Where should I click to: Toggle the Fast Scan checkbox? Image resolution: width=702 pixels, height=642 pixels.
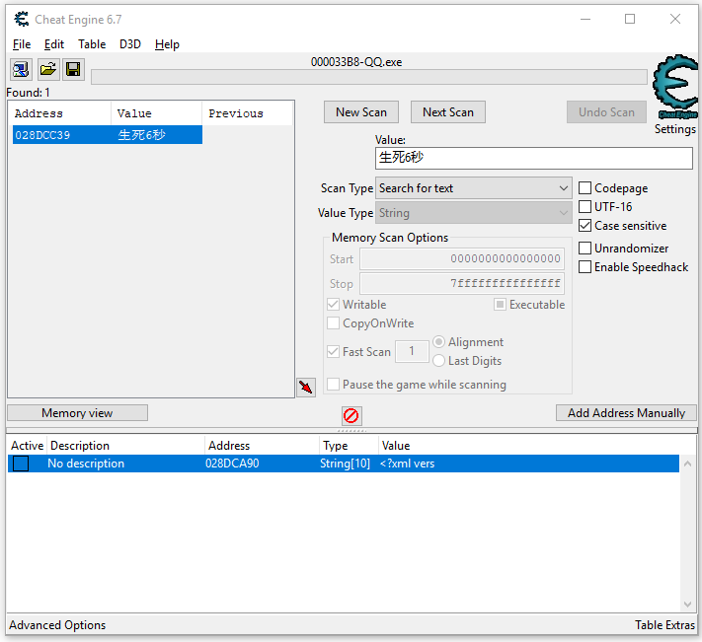click(333, 351)
